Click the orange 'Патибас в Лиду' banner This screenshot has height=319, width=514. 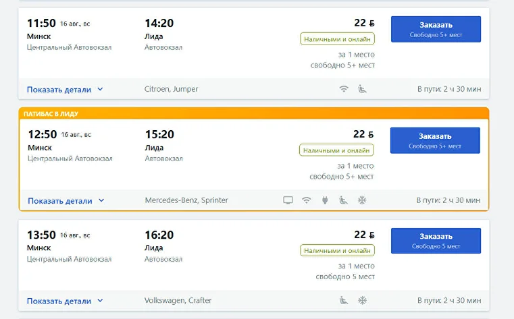[254, 113]
